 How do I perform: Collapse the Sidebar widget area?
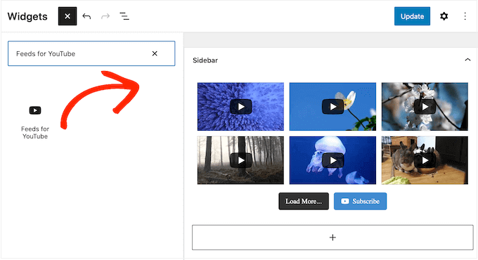click(x=467, y=60)
